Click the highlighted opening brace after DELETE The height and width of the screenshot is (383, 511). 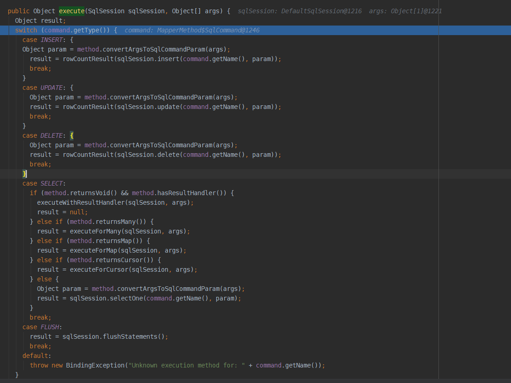pyautogui.click(x=72, y=135)
